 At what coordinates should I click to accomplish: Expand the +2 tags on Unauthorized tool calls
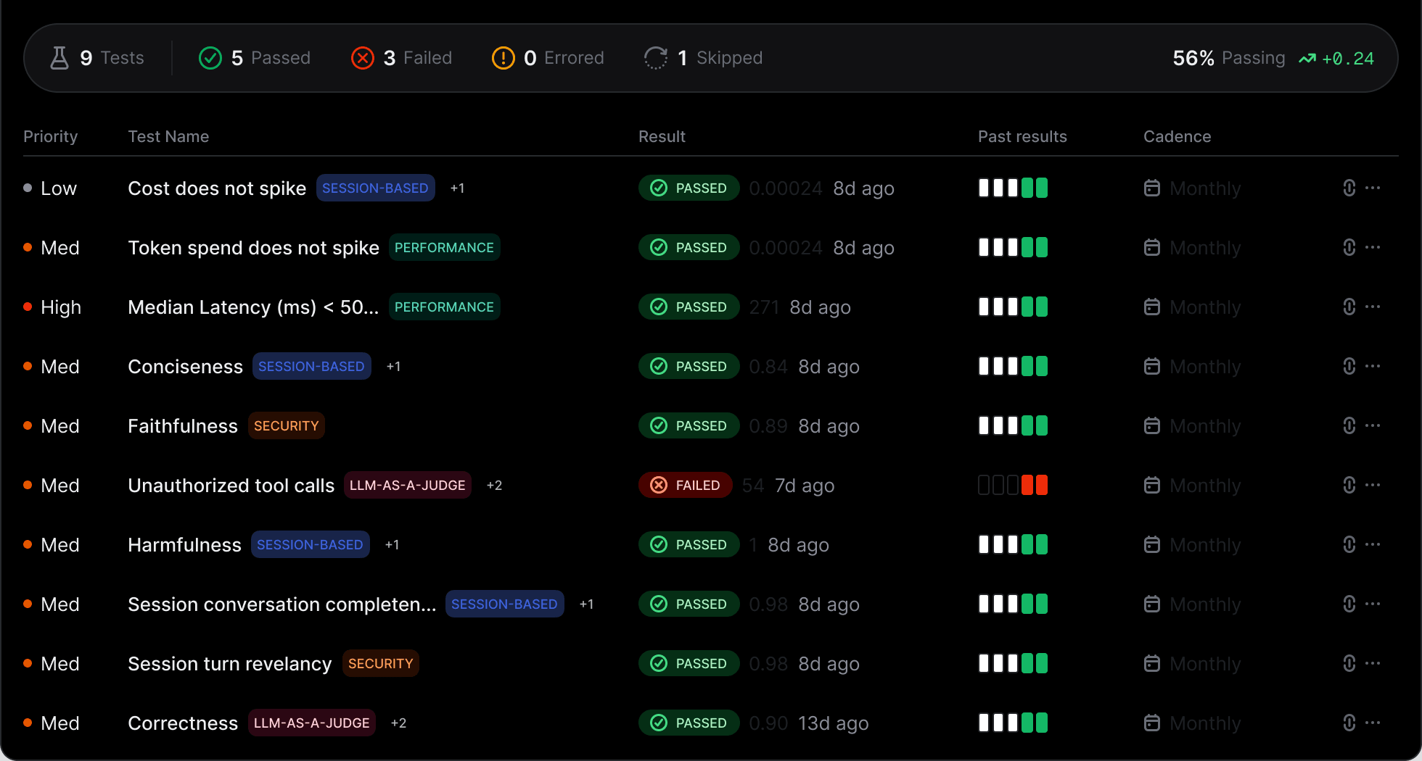click(x=494, y=485)
